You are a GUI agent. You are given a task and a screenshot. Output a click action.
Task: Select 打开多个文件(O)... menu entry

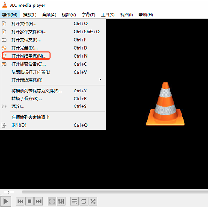pos(53,32)
